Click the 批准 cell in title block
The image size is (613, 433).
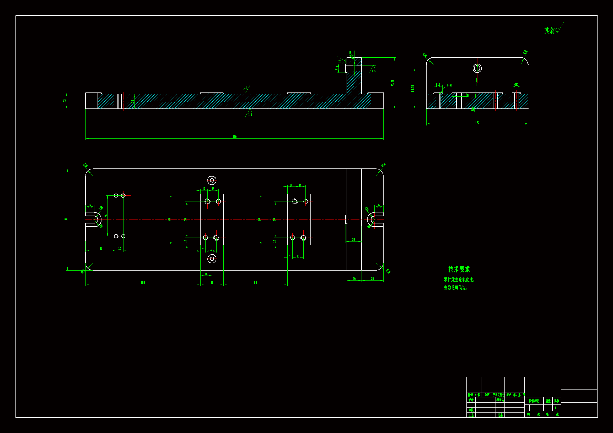click(500, 415)
